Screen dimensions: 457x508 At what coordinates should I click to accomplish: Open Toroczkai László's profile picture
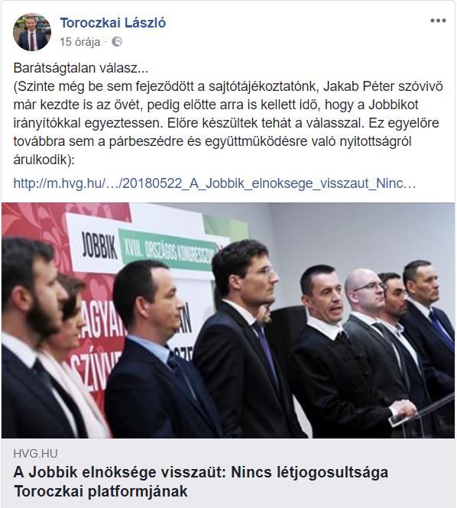[32, 32]
